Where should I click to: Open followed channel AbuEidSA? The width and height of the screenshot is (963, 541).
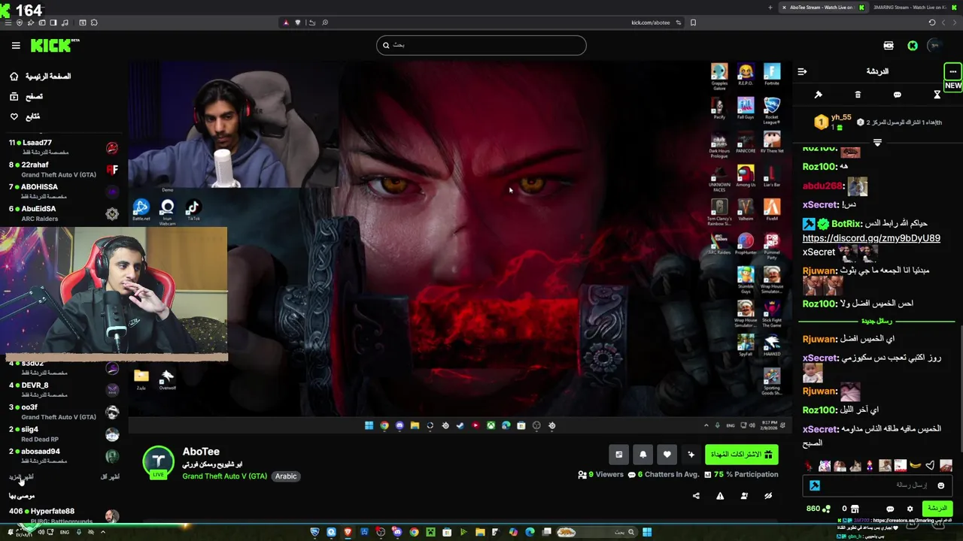click(x=63, y=213)
